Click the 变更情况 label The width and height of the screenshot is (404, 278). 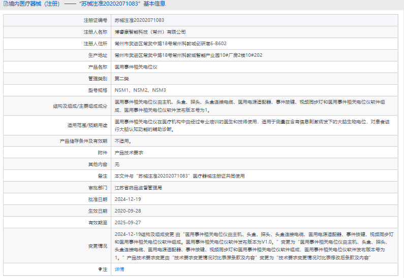point(98,246)
